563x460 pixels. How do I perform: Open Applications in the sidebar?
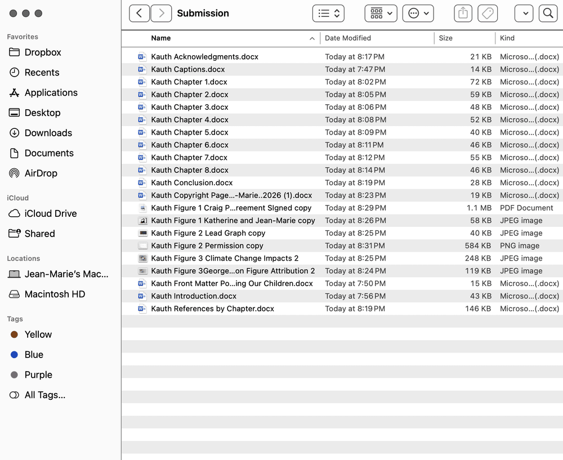click(x=51, y=93)
